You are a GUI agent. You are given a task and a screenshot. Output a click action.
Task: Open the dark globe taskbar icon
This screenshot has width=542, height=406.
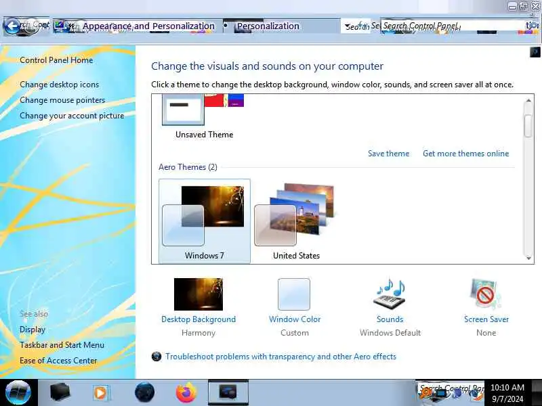144,392
